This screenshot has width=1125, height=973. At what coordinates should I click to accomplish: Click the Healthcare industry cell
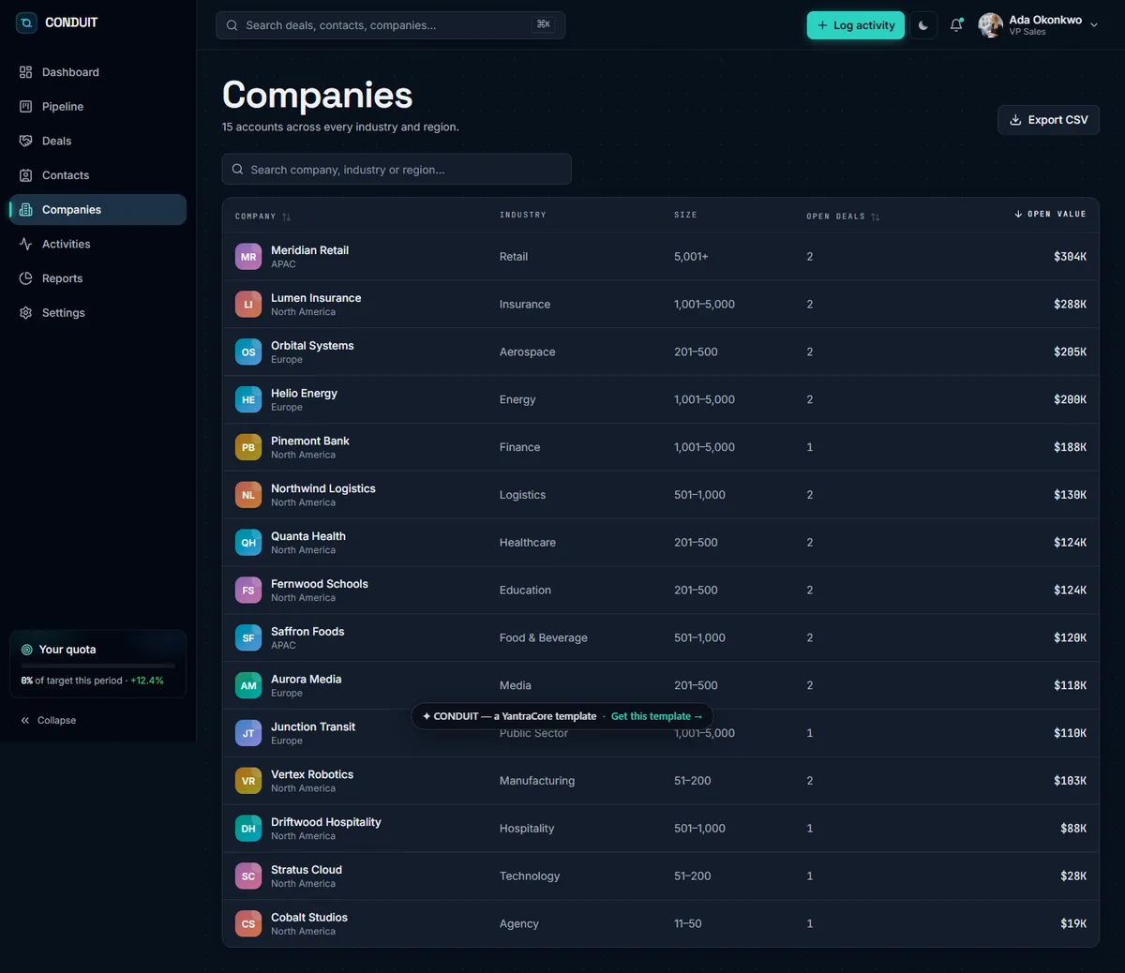pyautogui.click(x=528, y=543)
